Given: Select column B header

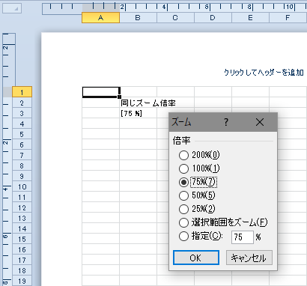Looking at the screenshot, I should pos(138,18).
